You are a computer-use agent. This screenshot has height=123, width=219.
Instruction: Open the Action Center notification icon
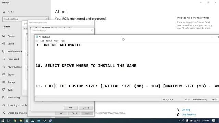pos(214,121)
